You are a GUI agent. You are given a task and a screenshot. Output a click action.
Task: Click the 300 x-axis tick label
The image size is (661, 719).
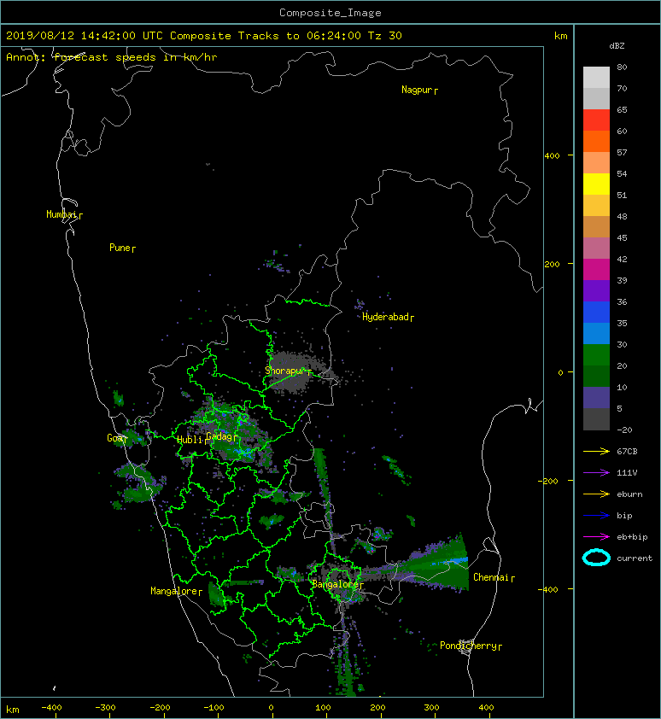(x=431, y=708)
